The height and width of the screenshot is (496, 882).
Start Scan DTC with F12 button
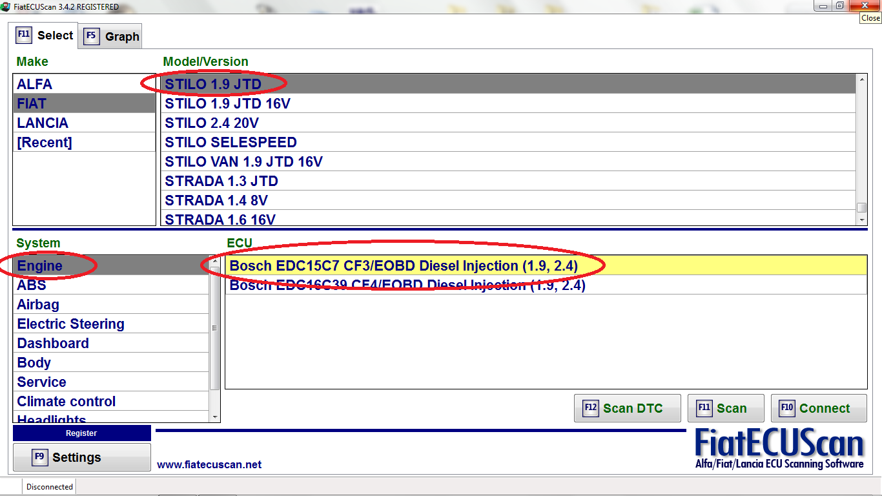(627, 408)
